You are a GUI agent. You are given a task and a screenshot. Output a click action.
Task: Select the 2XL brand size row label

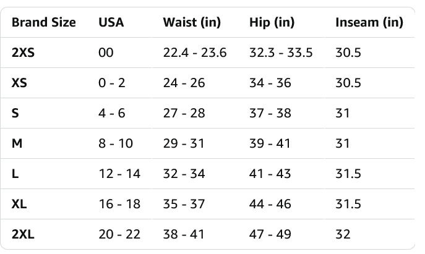pos(23,234)
